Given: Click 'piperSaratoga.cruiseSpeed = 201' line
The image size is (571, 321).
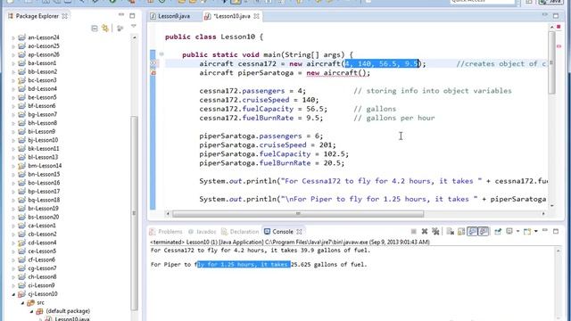Looking at the screenshot, I should pyautogui.click(x=268, y=144).
